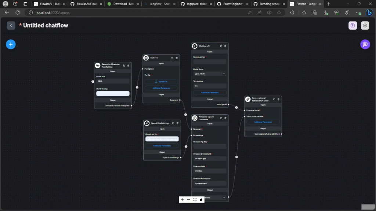Go back with the chevron button beside title
The height and width of the screenshot is (211, 376).
(x=11, y=25)
